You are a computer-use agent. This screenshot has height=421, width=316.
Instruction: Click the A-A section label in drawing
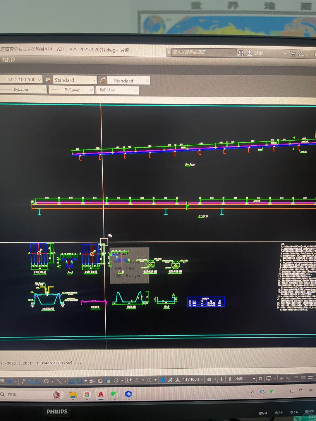pyautogui.click(x=190, y=165)
